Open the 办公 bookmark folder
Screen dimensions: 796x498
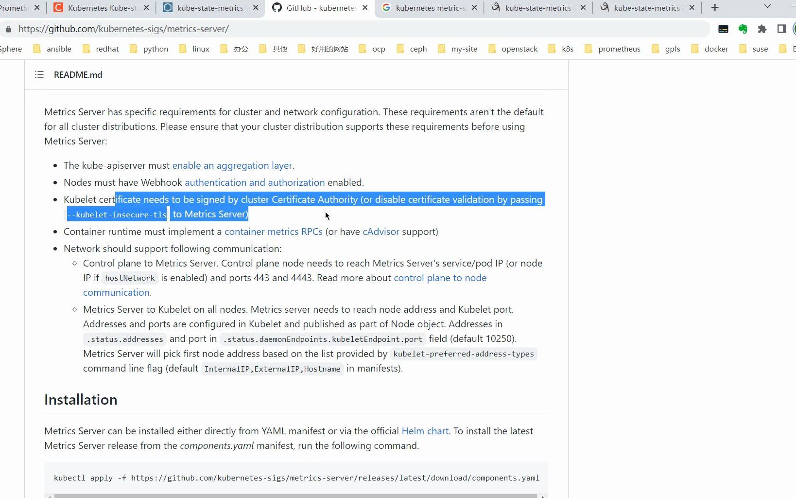click(x=235, y=49)
